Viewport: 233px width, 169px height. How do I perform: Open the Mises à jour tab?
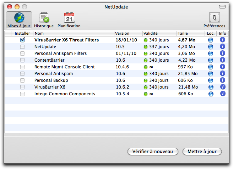[x=19, y=20]
